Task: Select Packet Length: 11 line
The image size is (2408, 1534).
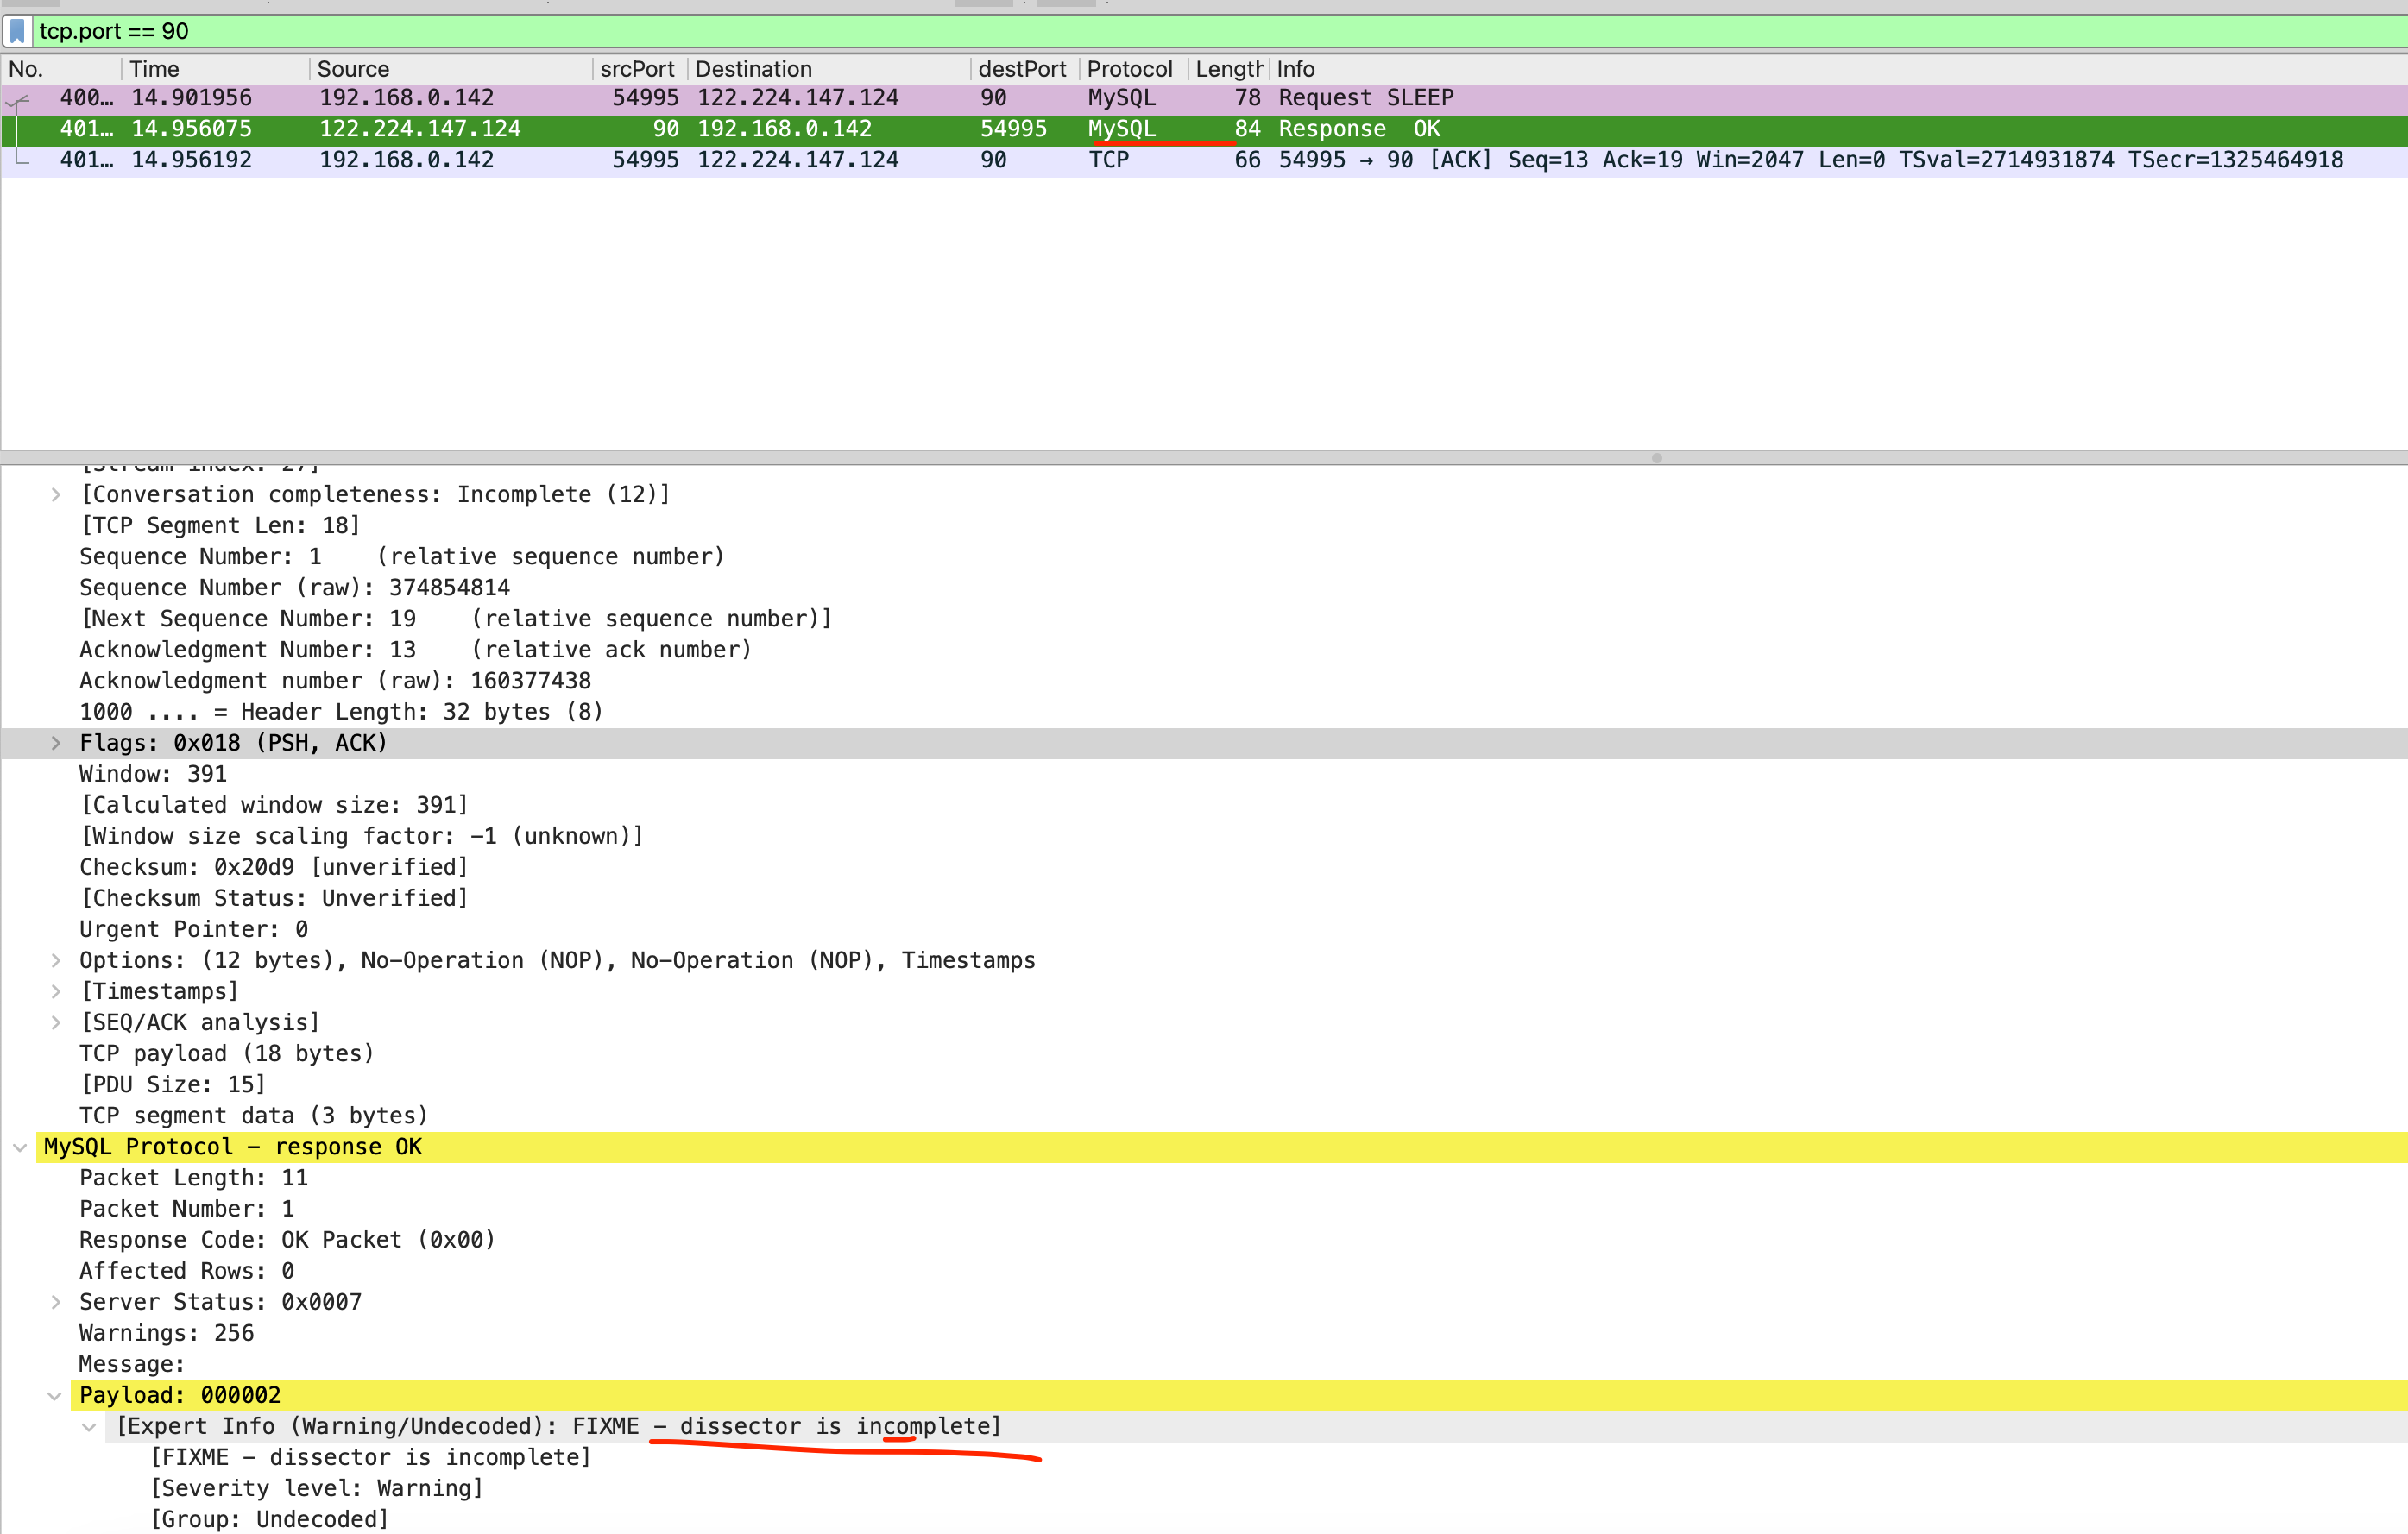Action: pos(194,1179)
